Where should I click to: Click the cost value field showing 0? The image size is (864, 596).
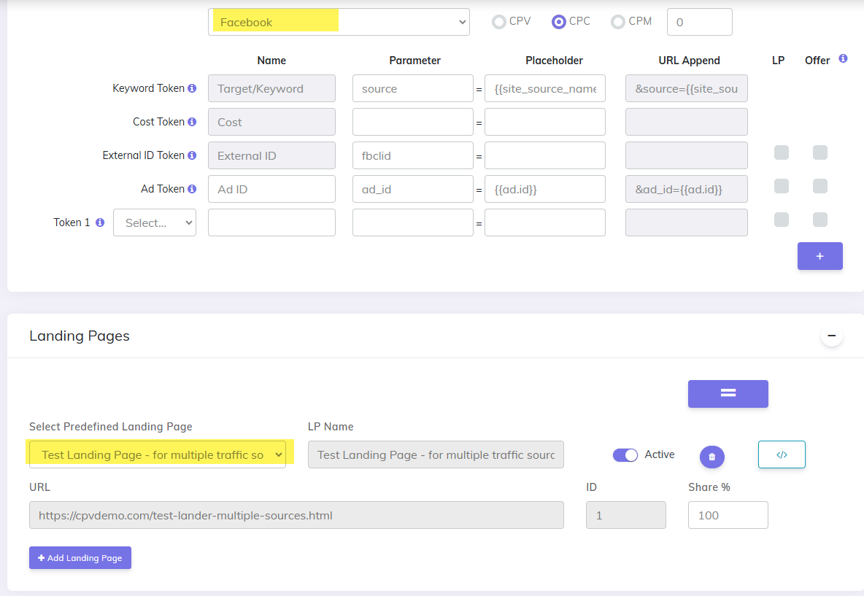tap(698, 22)
